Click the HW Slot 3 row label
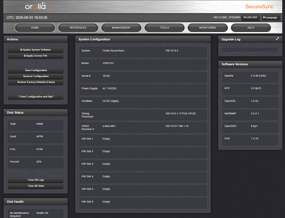 coord(87,164)
